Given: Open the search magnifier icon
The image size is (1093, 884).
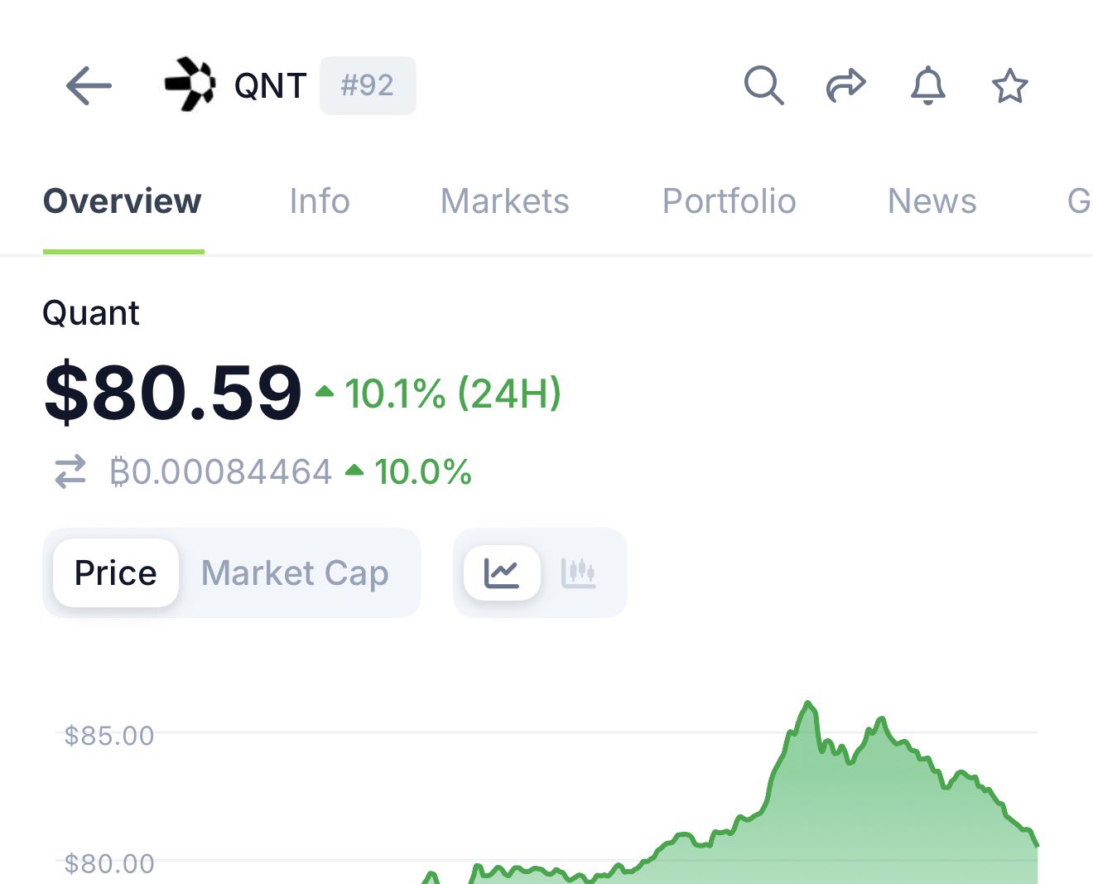Looking at the screenshot, I should coord(763,85).
